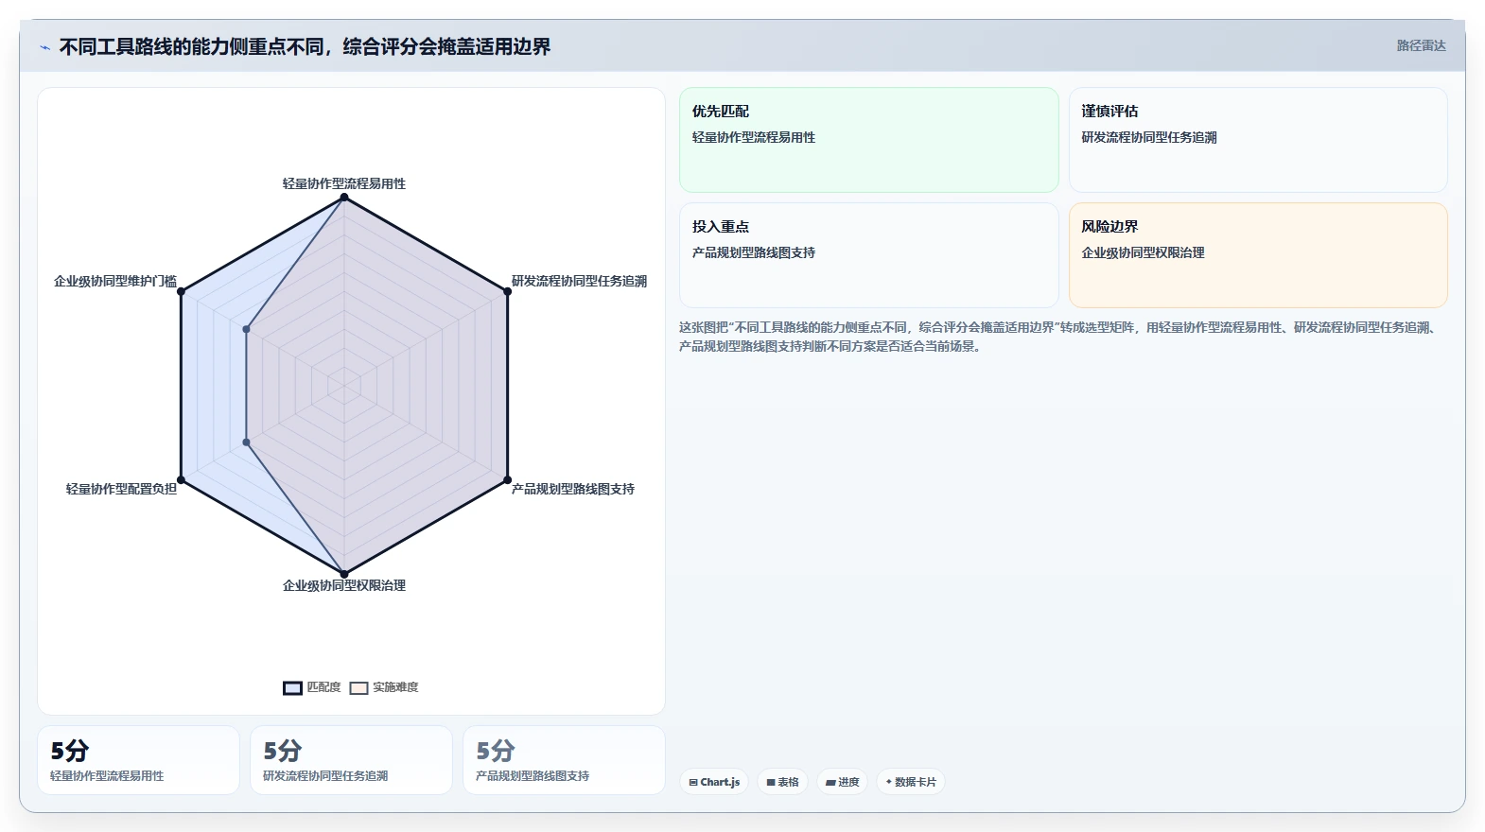Click 产品规划型路线图支持 text in 投入重点 card
Image resolution: width=1485 pixels, height=832 pixels.
click(754, 252)
